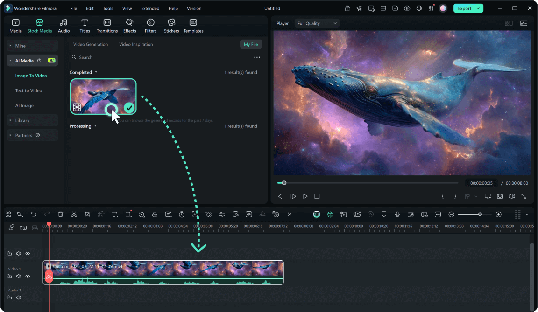The image size is (538, 312).
Task: Toggle fullscreen preview icon
Action: 524,196
